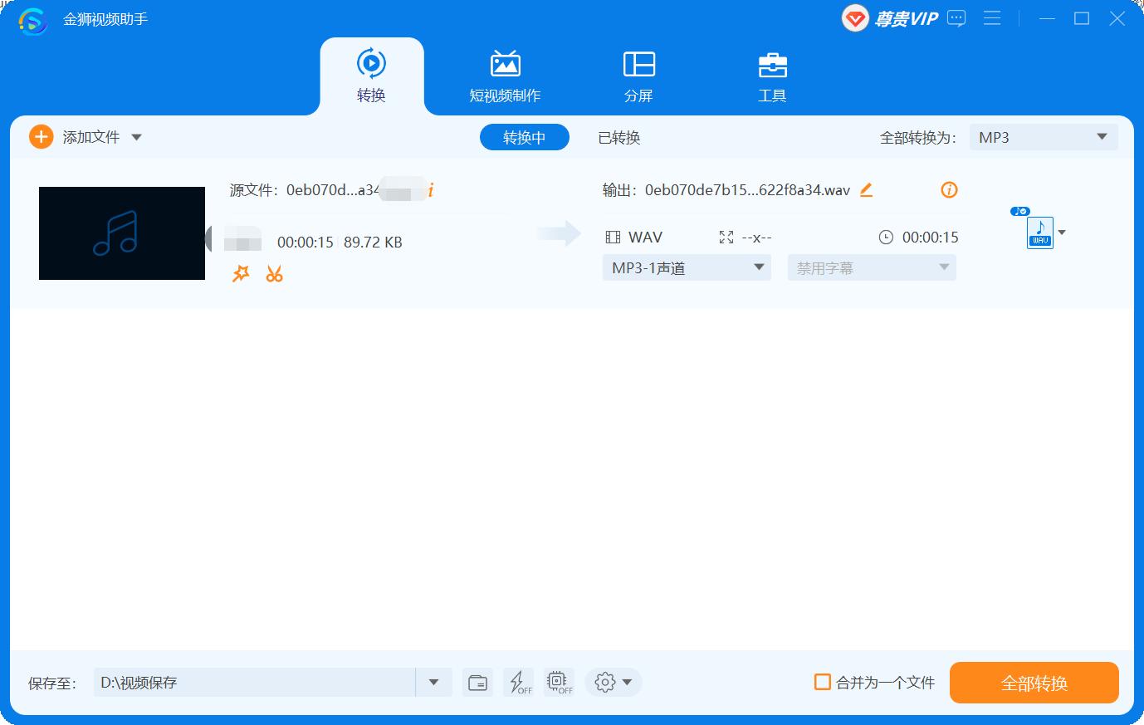Image resolution: width=1144 pixels, height=725 pixels.
Task: Open the save path dropdown arrow
Action: 433,682
